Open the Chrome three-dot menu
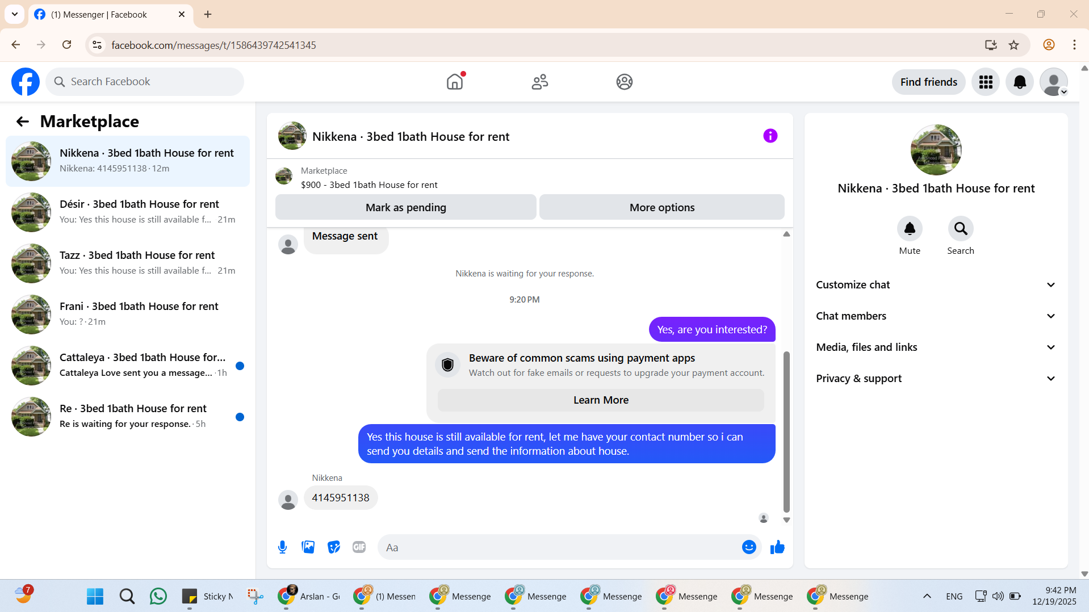 [x=1074, y=45]
